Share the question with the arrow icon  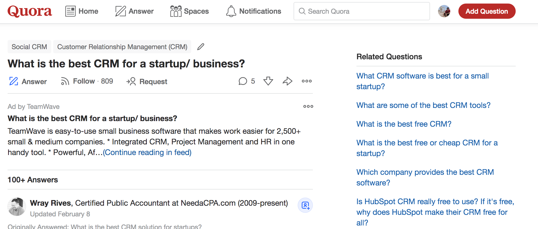pos(287,81)
